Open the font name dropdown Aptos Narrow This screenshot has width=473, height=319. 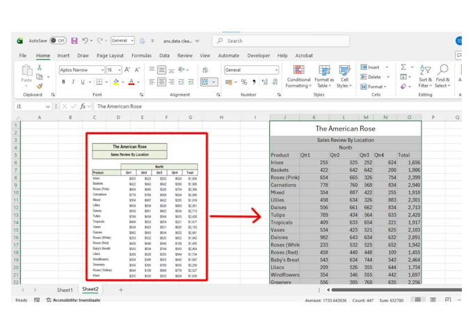click(x=102, y=70)
